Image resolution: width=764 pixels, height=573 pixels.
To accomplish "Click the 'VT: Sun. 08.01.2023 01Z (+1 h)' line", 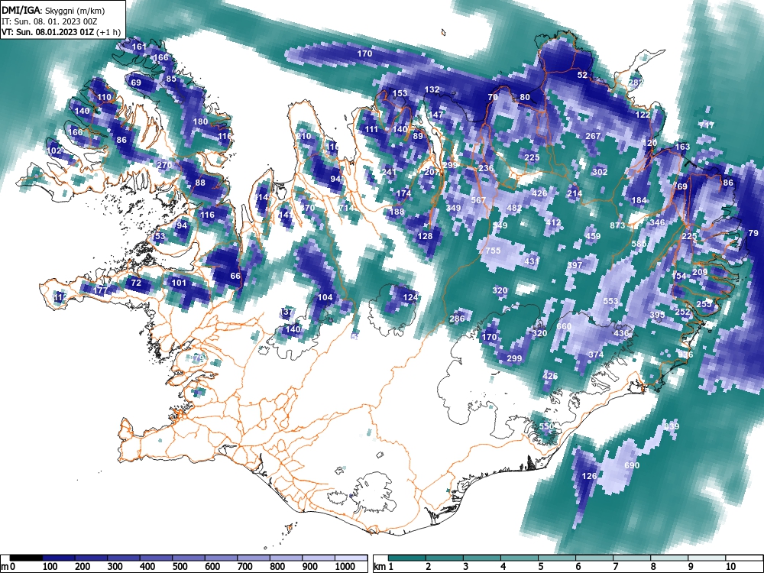I will tap(61, 32).
